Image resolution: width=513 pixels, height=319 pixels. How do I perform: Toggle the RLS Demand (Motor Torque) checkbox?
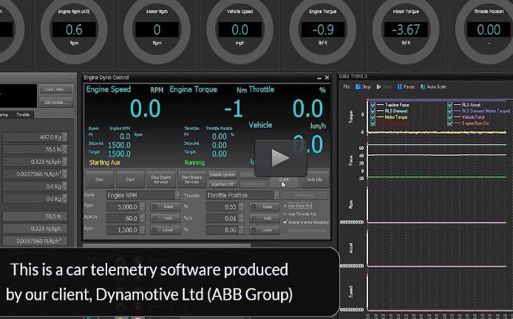point(450,111)
